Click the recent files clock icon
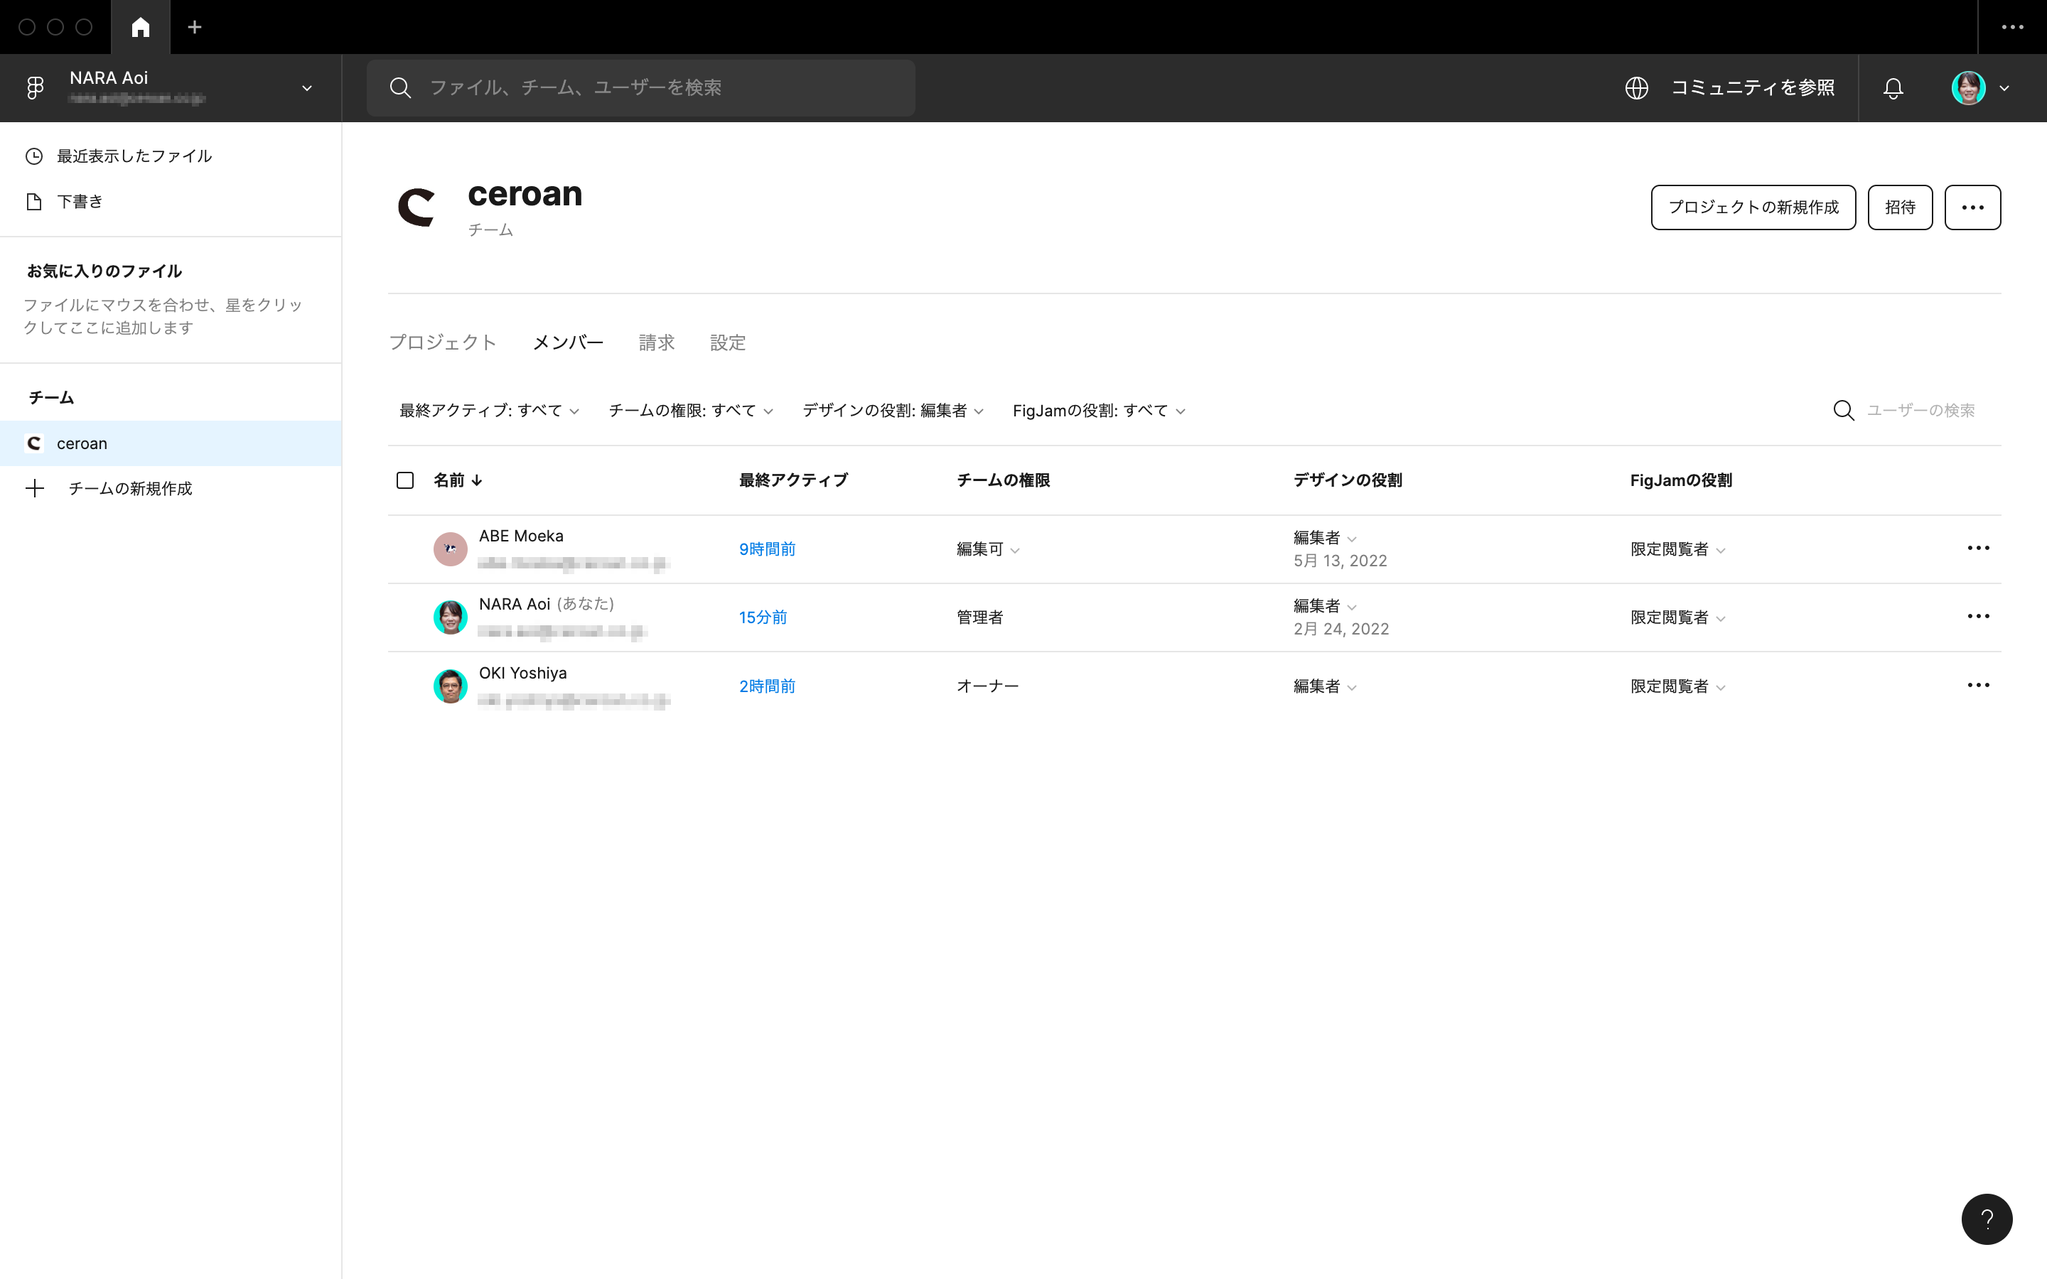The width and height of the screenshot is (2047, 1279). (34, 156)
